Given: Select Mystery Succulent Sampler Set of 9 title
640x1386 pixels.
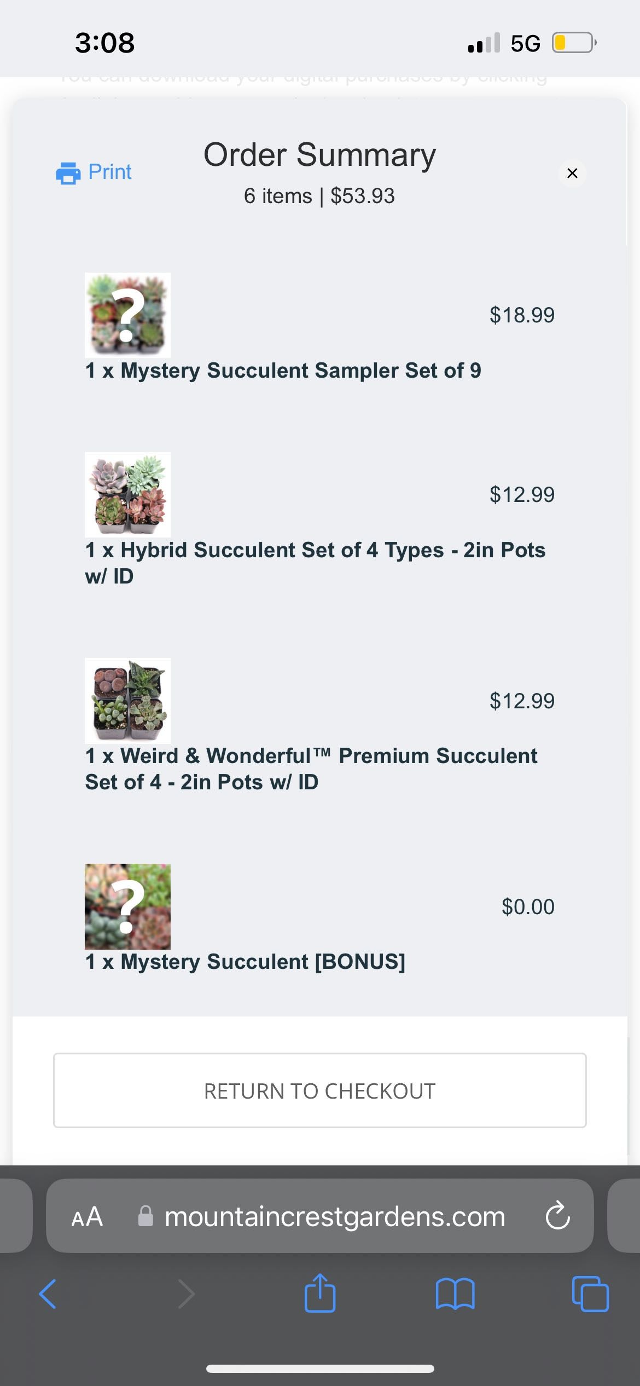Looking at the screenshot, I should click(283, 371).
